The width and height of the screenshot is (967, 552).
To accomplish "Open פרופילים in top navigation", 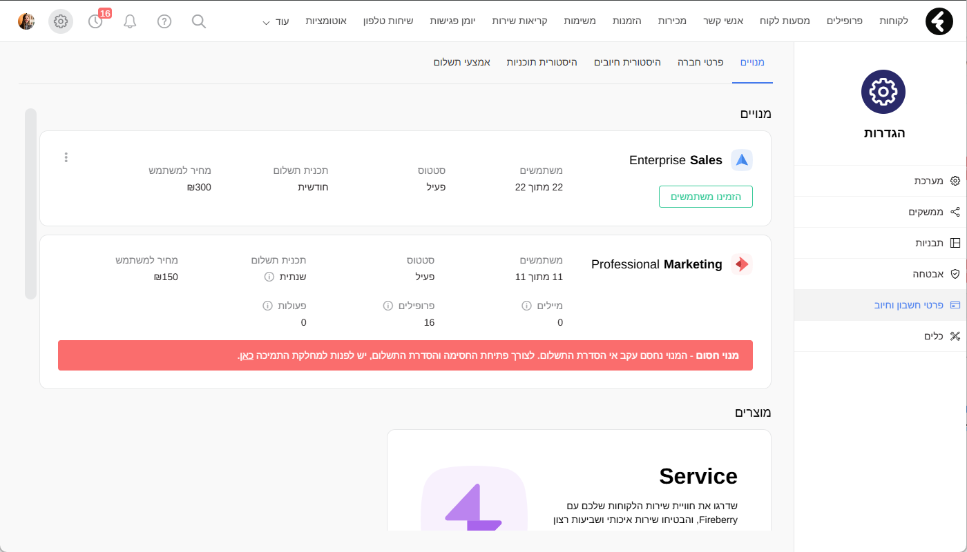I will click(x=845, y=21).
